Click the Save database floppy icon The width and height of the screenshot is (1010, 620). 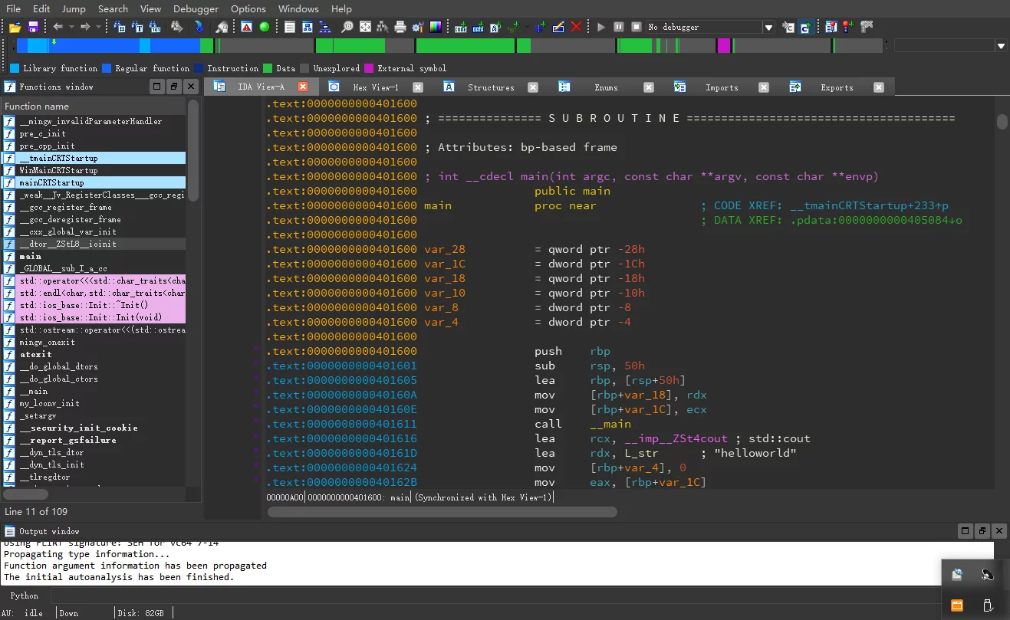pyautogui.click(x=33, y=27)
